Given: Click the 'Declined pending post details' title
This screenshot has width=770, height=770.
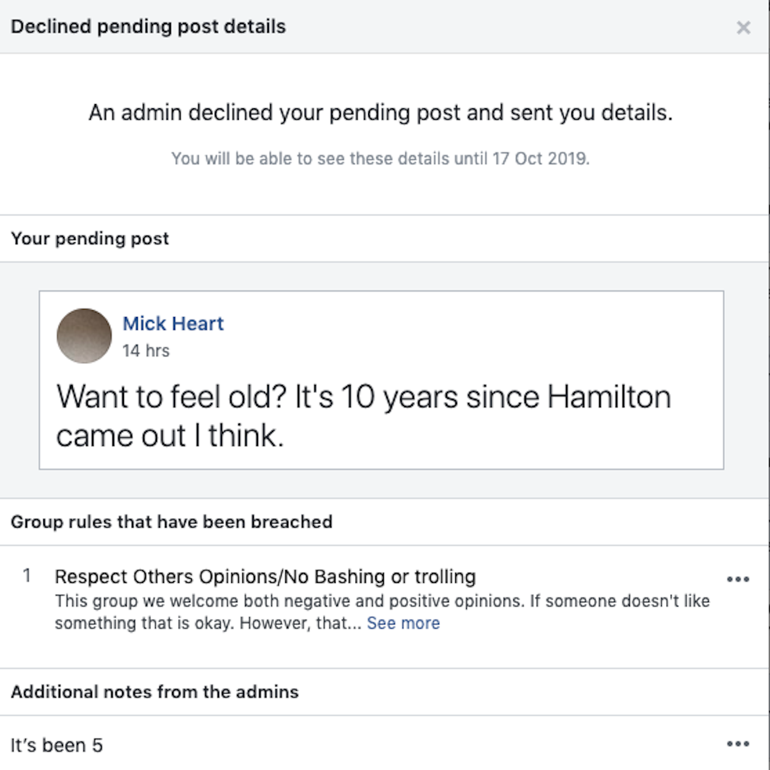Looking at the screenshot, I should tap(149, 26).
